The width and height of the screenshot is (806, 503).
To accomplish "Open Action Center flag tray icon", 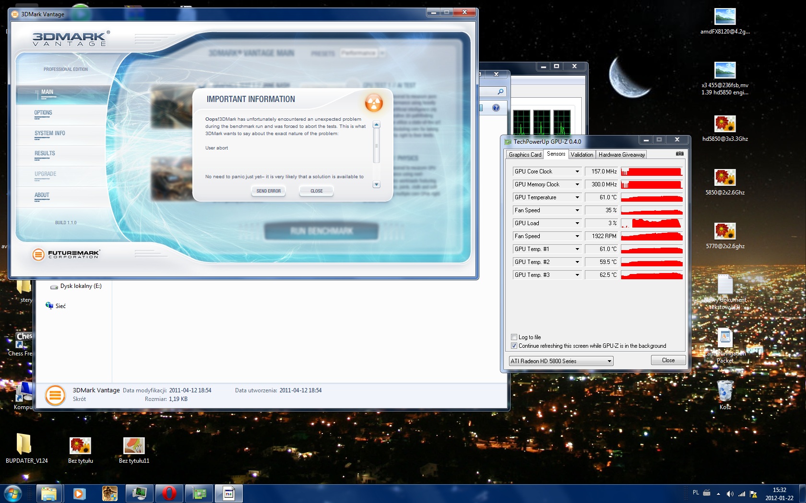I will tap(754, 494).
